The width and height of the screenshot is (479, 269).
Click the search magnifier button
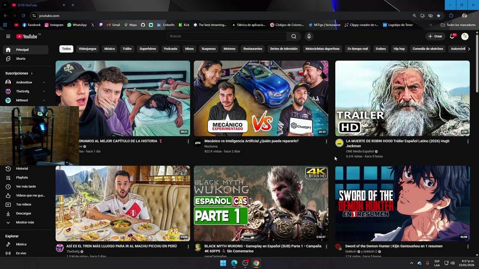pos(294,36)
